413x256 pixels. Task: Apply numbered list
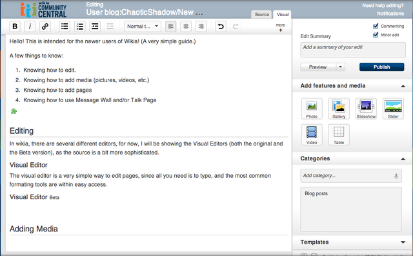point(79,27)
